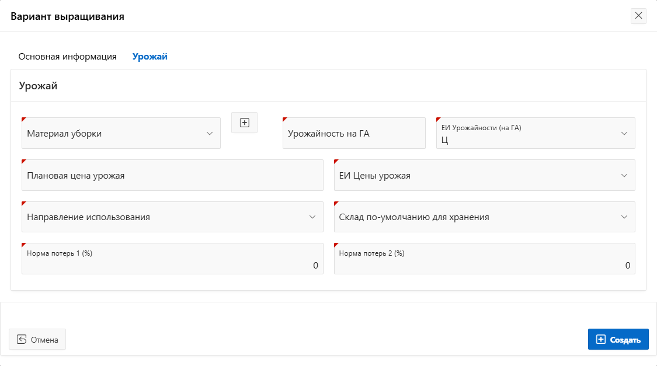
Task: Click the chevron arrow in ЕИ Цены урожая
Action: click(x=624, y=175)
